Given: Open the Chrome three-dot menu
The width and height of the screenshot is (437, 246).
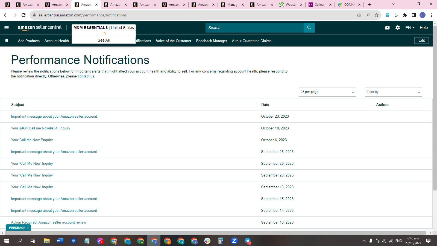Looking at the screenshot, I should coord(431,15).
